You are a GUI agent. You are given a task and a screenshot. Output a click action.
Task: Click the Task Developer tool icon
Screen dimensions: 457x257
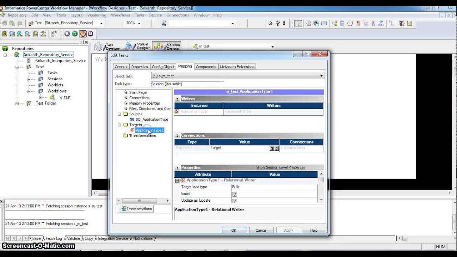tap(107, 46)
